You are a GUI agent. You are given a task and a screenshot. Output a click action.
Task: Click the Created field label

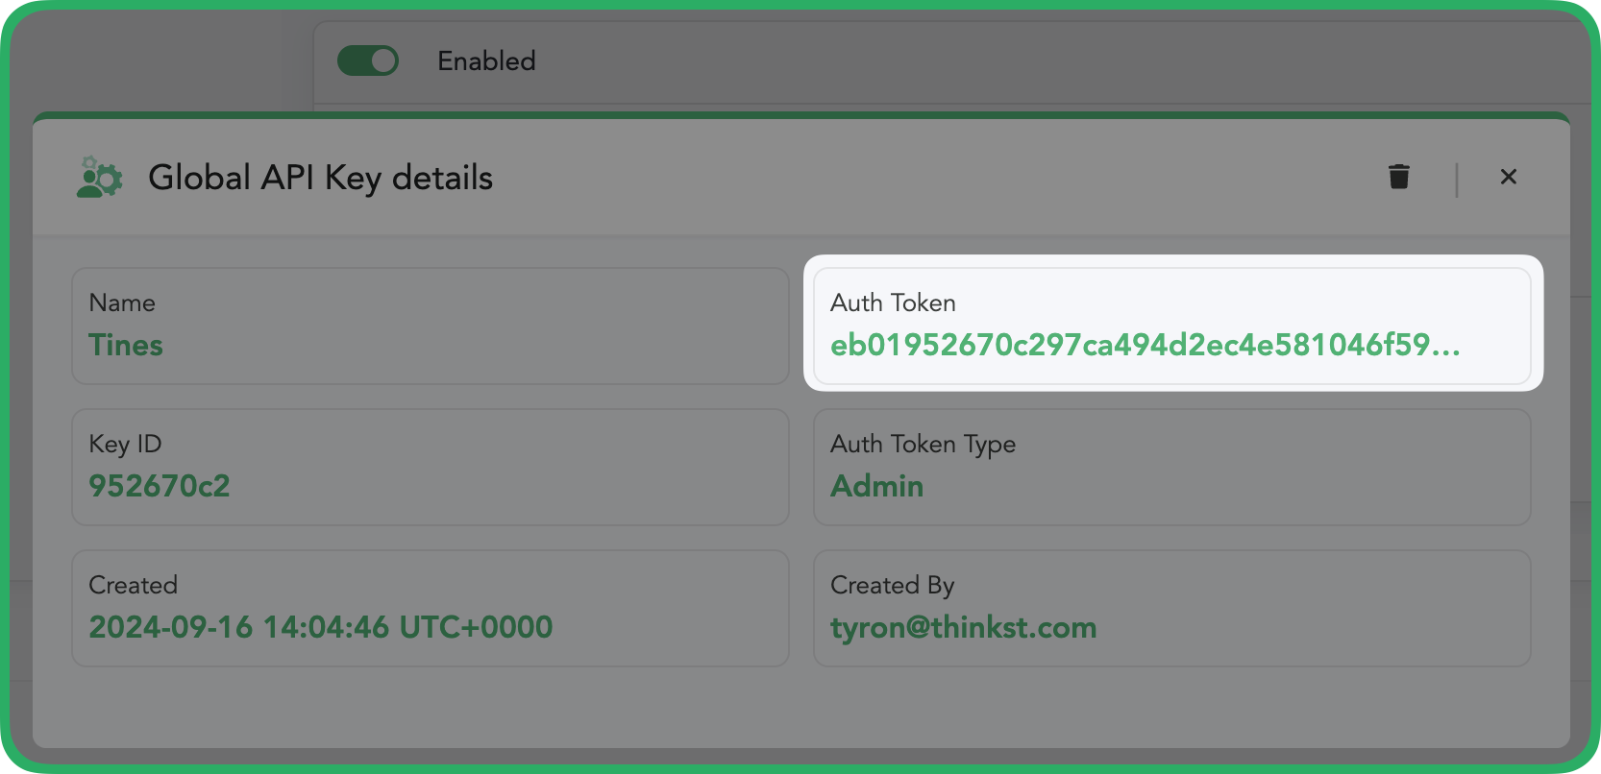click(134, 586)
